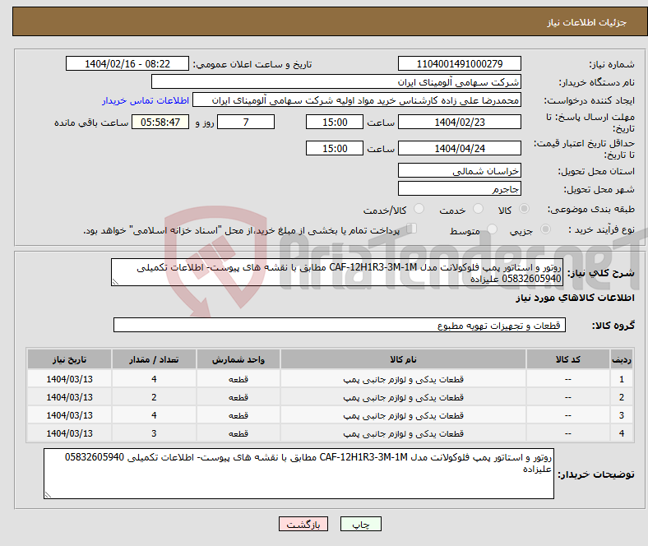The width and height of the screenshot is (648, 546).
Task: Click the remaining days field showing 7
Action: point(246,122)
